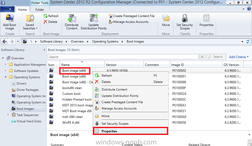Screen dimensions: 252x146
Task: Choose Distribute Content in context menu
Action: (130, 90)
